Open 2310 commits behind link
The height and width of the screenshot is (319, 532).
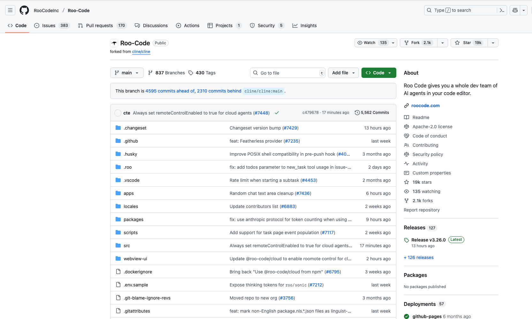[x=219, y=91]
